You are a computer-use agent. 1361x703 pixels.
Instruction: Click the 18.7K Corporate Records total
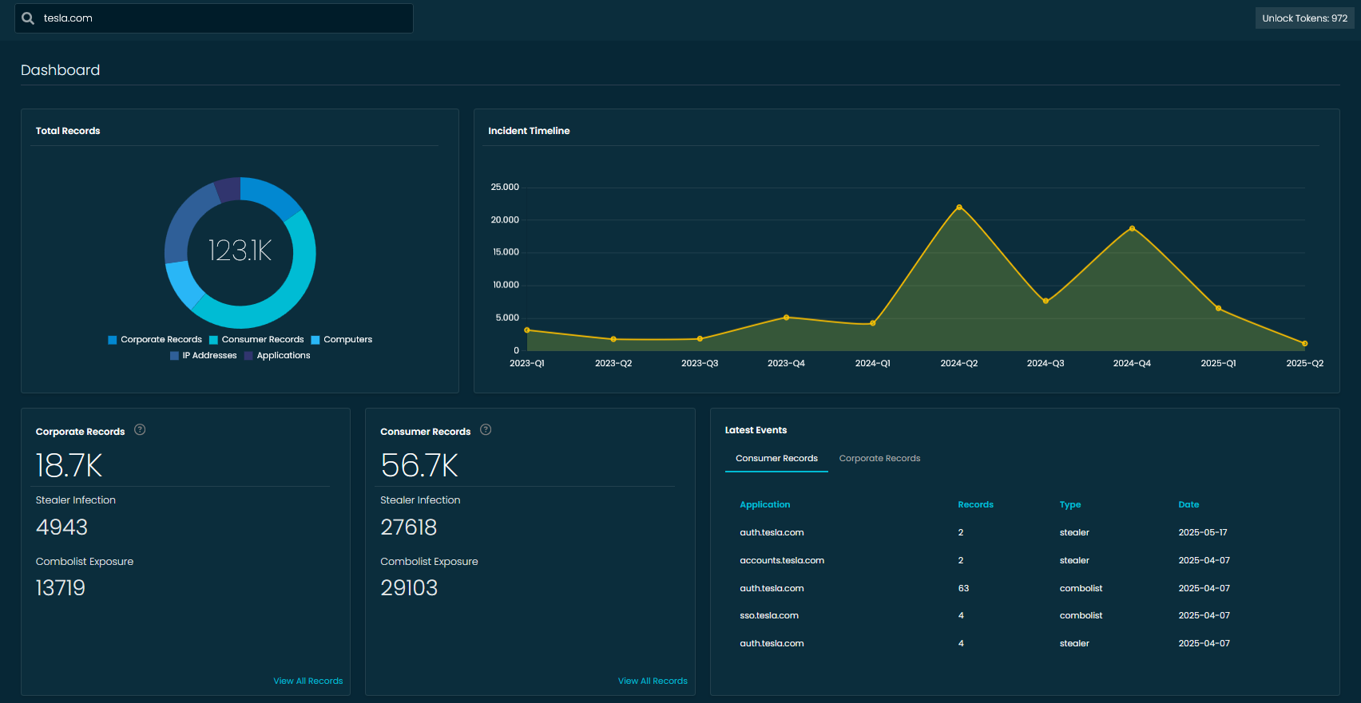(x=69, y=466)
